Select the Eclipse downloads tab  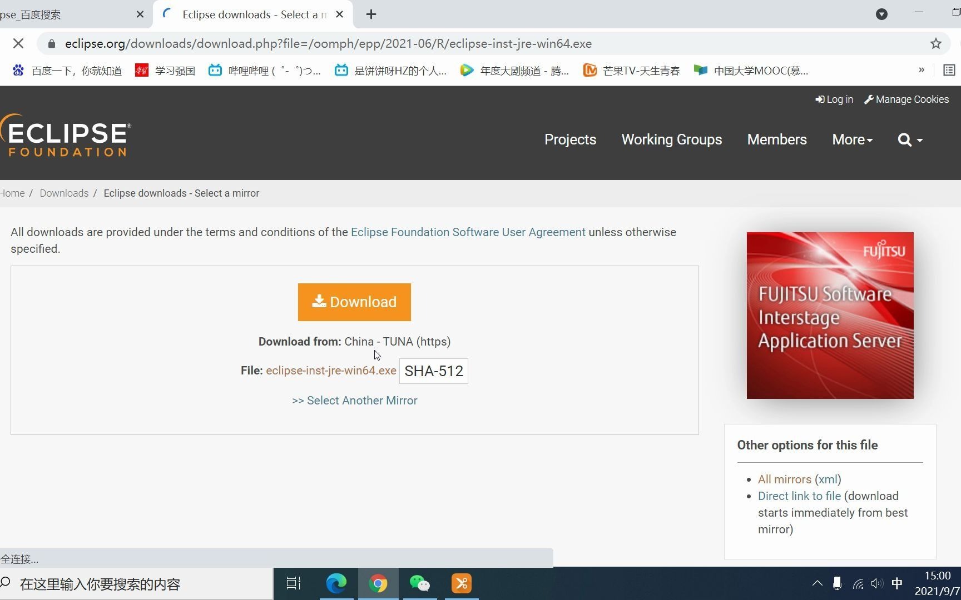tap(253, 14)
